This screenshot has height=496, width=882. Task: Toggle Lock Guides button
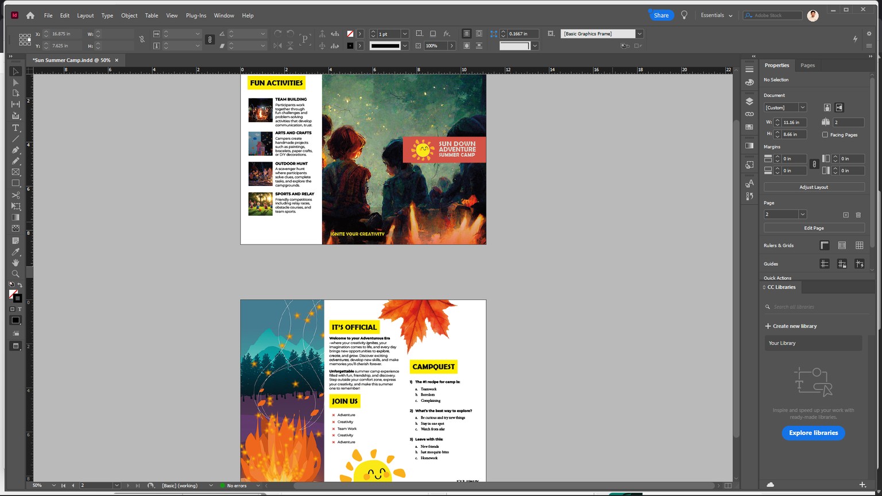842,264
